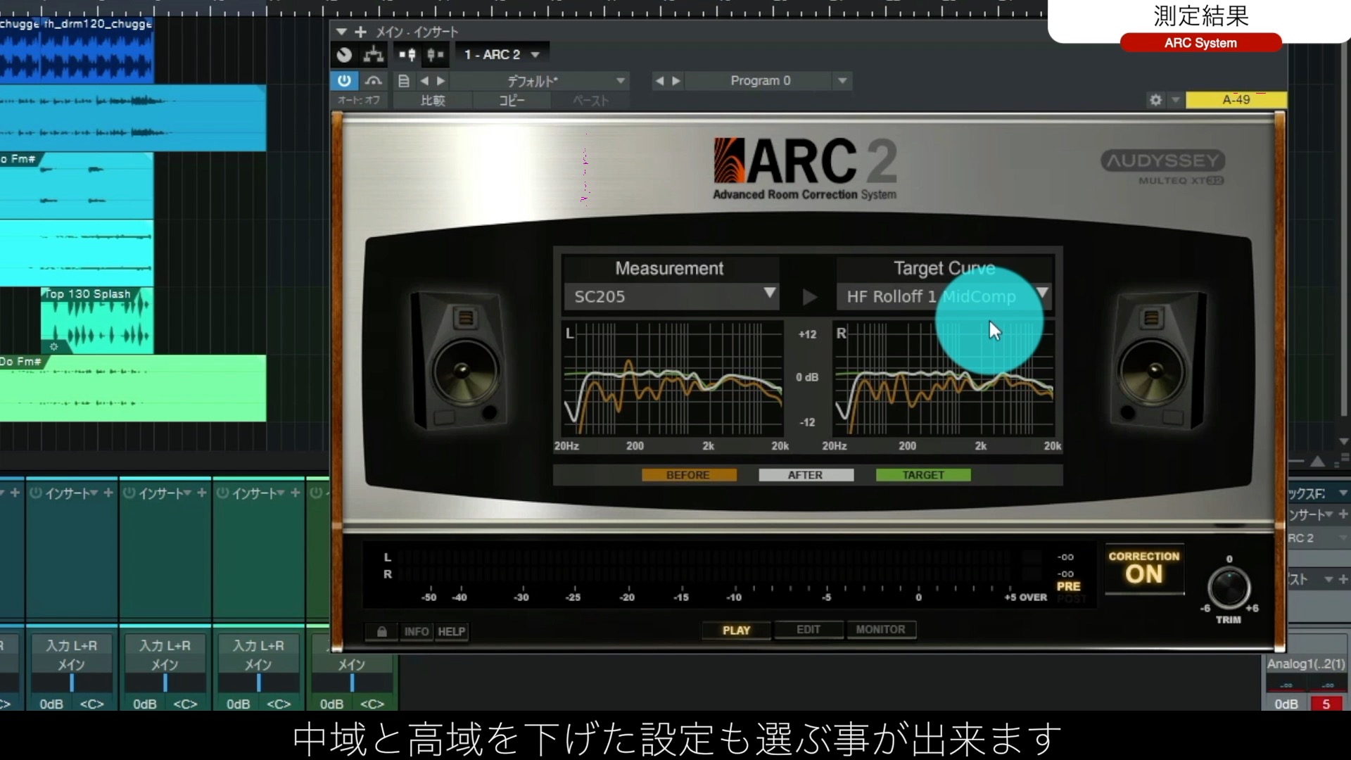The image size is (1351, 760).
Task: Click the ARC 2 play transport icon
Action: (808, 296)
